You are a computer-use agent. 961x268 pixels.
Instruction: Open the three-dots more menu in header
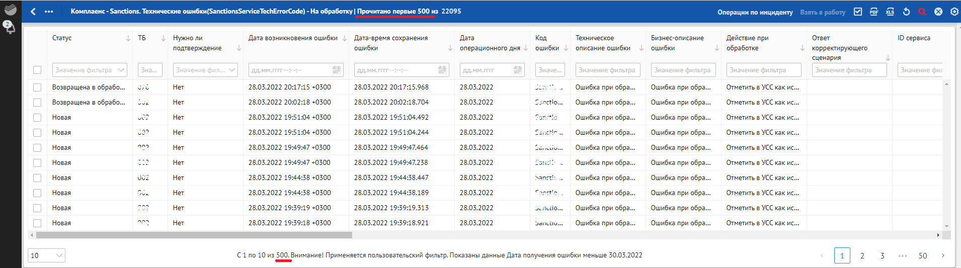49,12
